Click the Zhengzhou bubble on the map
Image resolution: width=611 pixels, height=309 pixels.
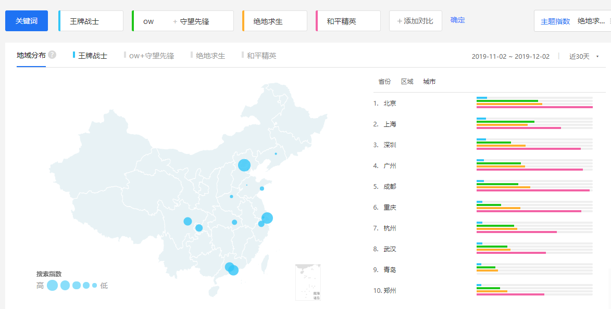point(231,197)
